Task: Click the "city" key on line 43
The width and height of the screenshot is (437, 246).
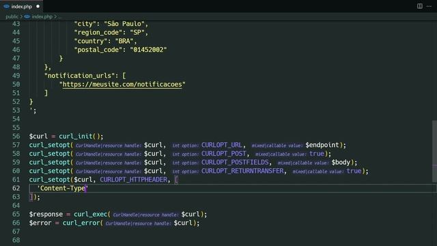Action: point(85,24)
